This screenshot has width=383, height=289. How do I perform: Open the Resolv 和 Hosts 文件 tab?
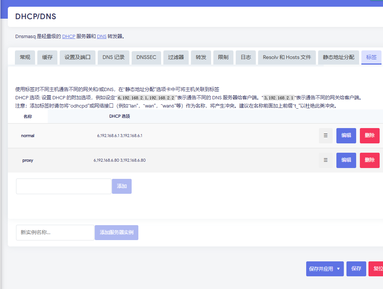pyautogui.click(x=287, y=58)
